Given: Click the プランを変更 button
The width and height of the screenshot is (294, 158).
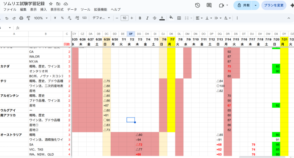Looking at the screenshot, I should pos(274,5).
